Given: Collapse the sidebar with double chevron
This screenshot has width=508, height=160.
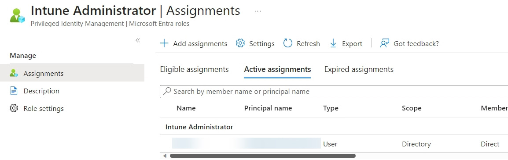Looking at the screenshot, I should [138, 40].
